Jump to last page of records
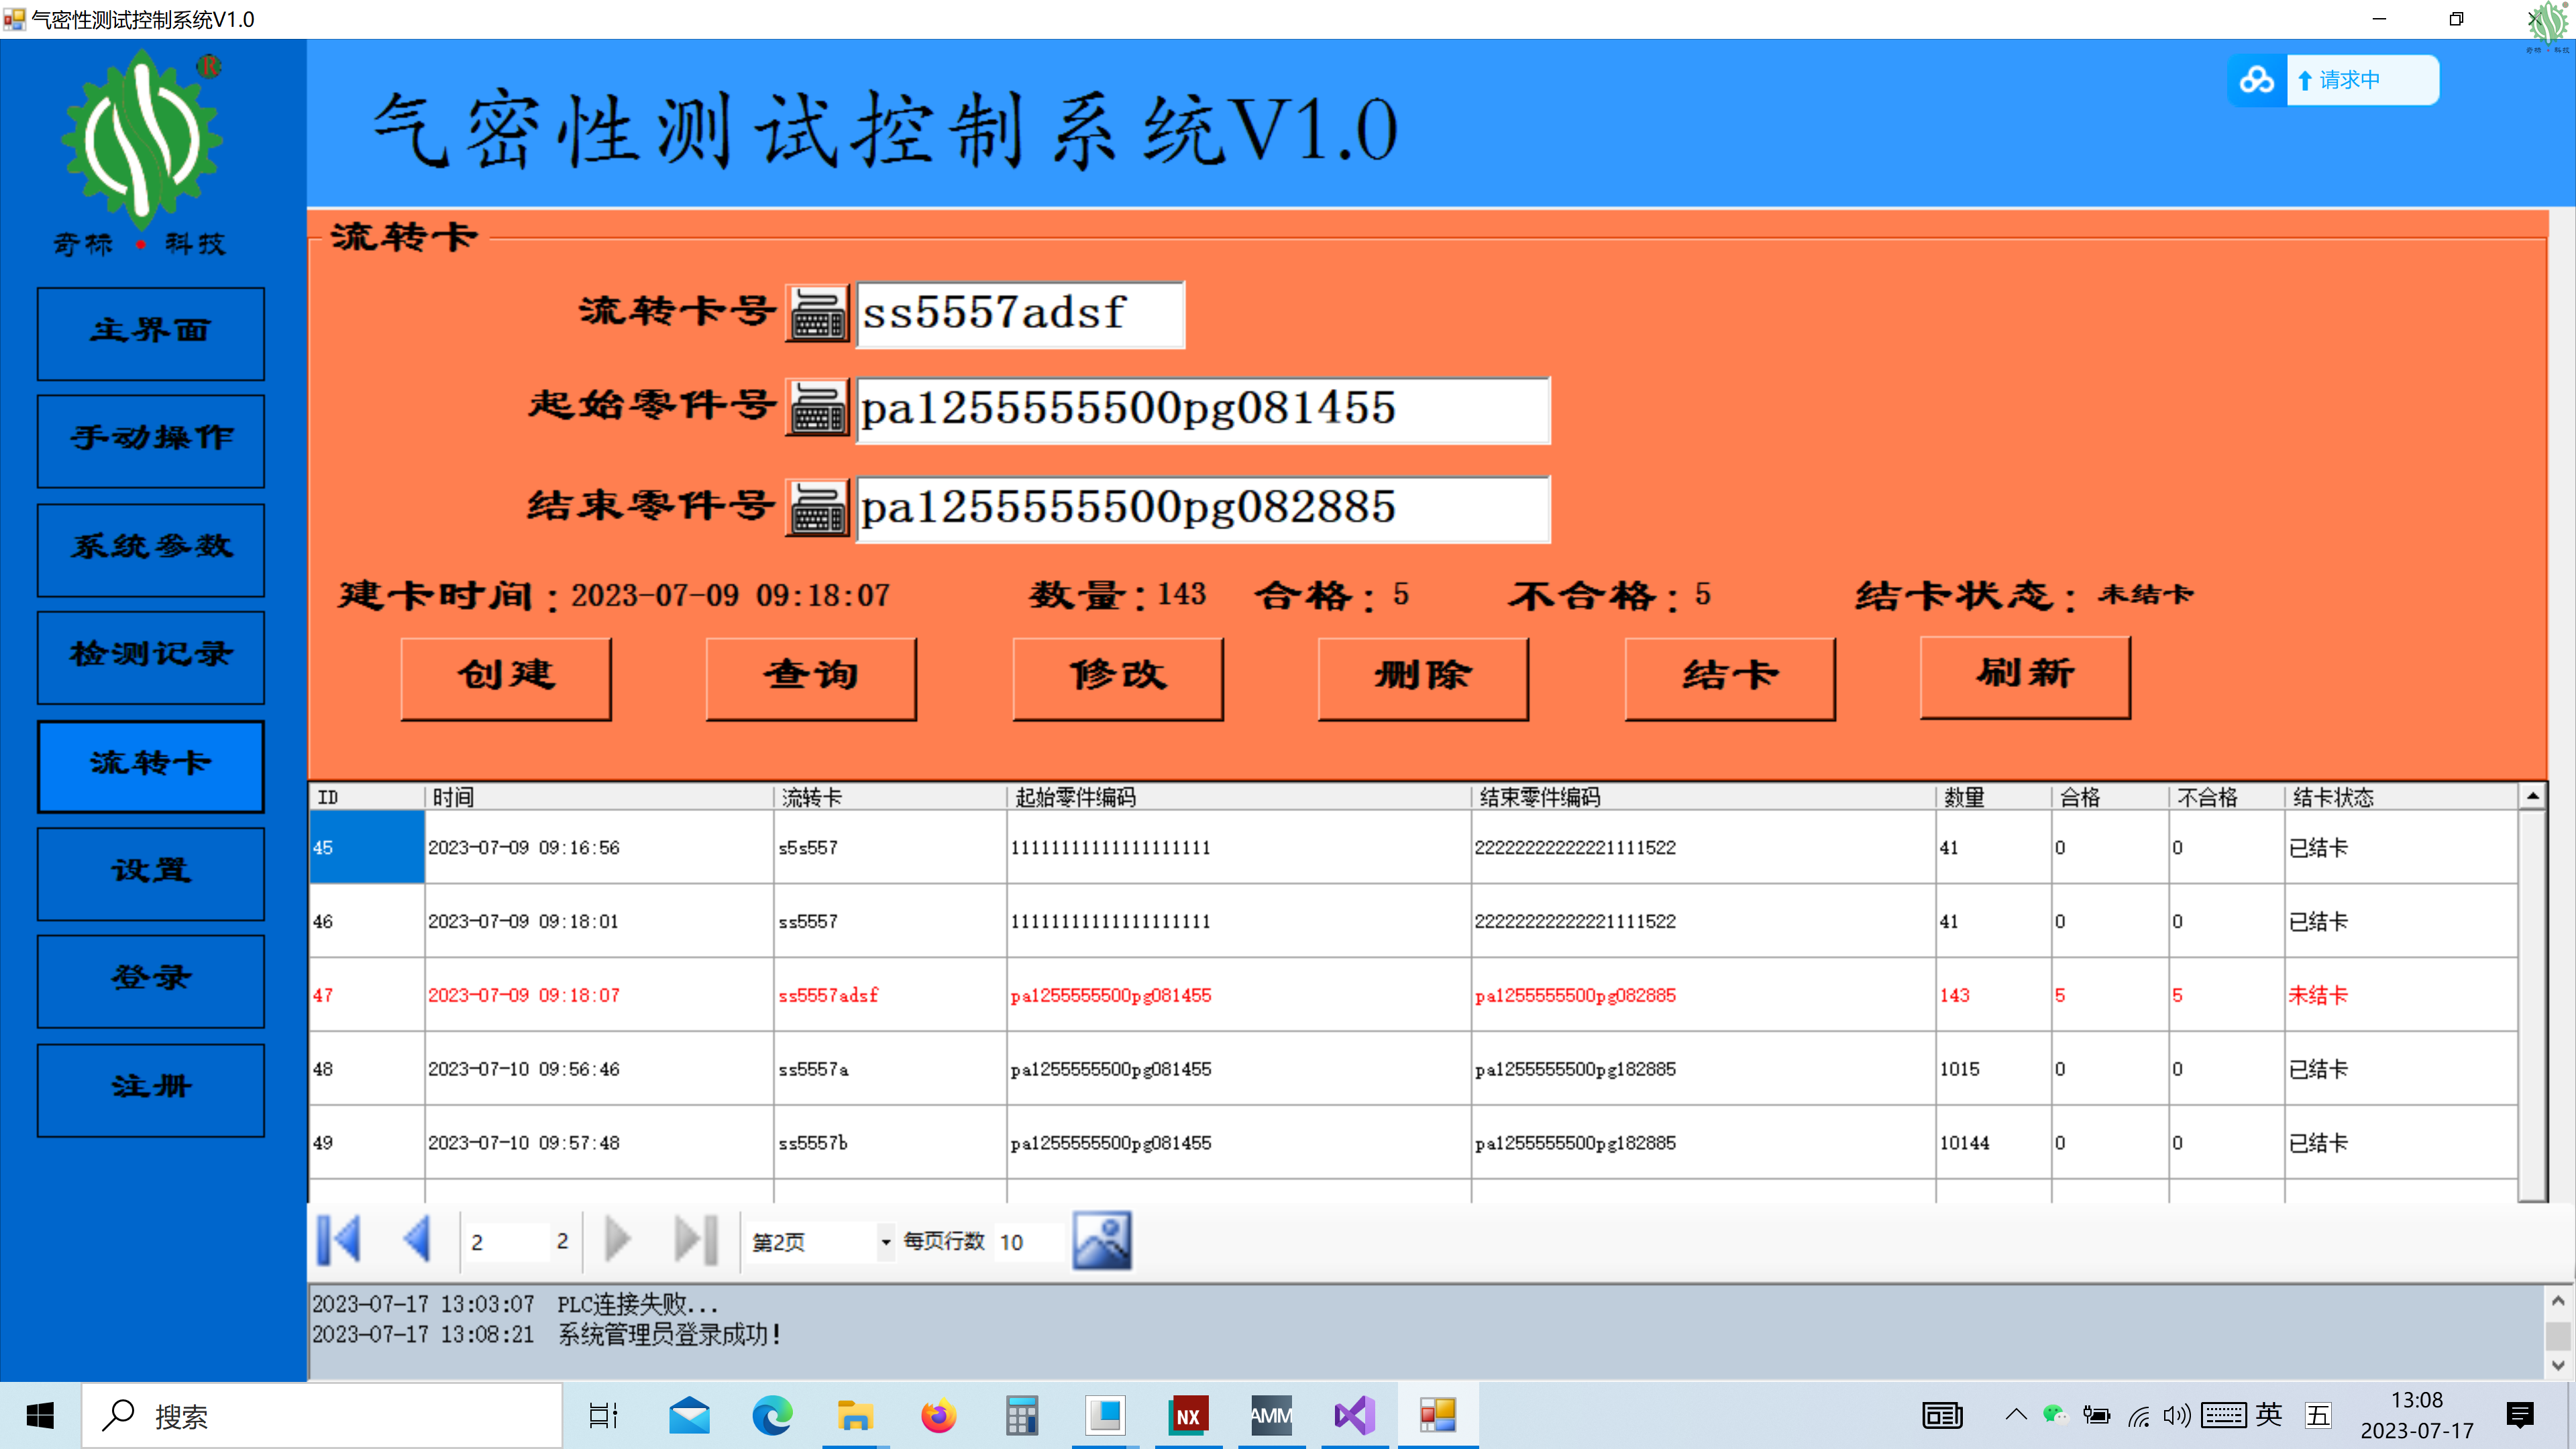Image resolution: width=2576 pixels, height=1449 pixels. [696, 1240]
